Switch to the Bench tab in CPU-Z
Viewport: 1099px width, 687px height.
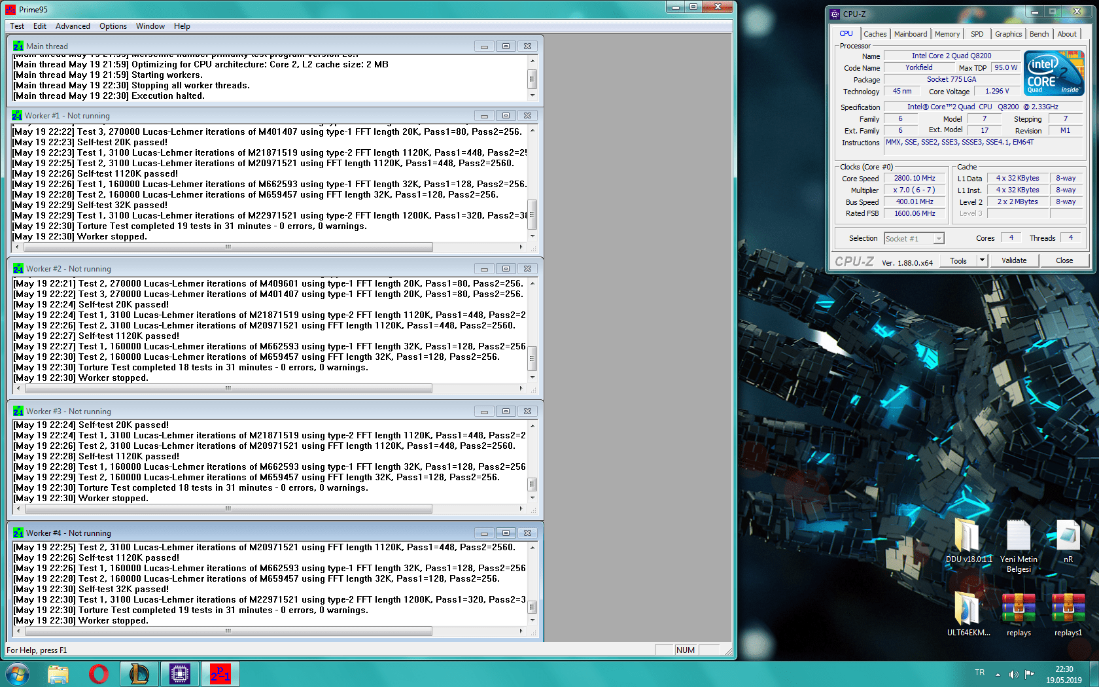(x=1039, y=34)
